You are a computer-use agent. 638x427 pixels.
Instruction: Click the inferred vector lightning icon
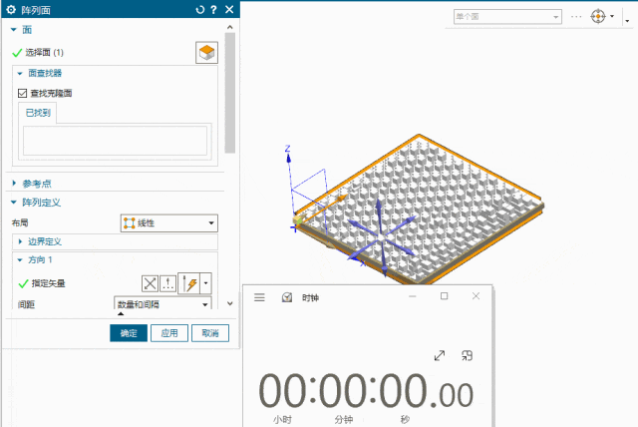[x=189, y=284]
